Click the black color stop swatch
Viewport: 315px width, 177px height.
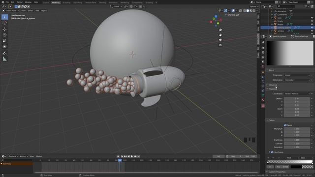point(296,167)
